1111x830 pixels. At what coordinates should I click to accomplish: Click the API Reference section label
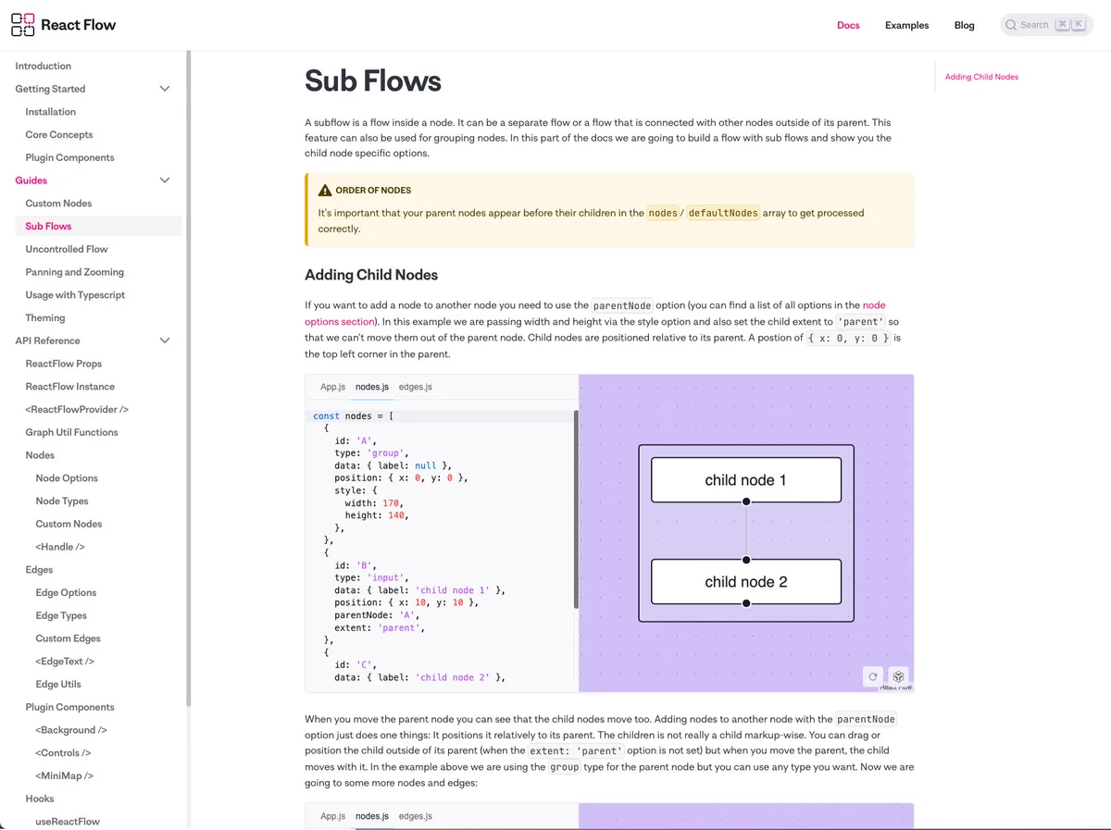coord(47,341)
